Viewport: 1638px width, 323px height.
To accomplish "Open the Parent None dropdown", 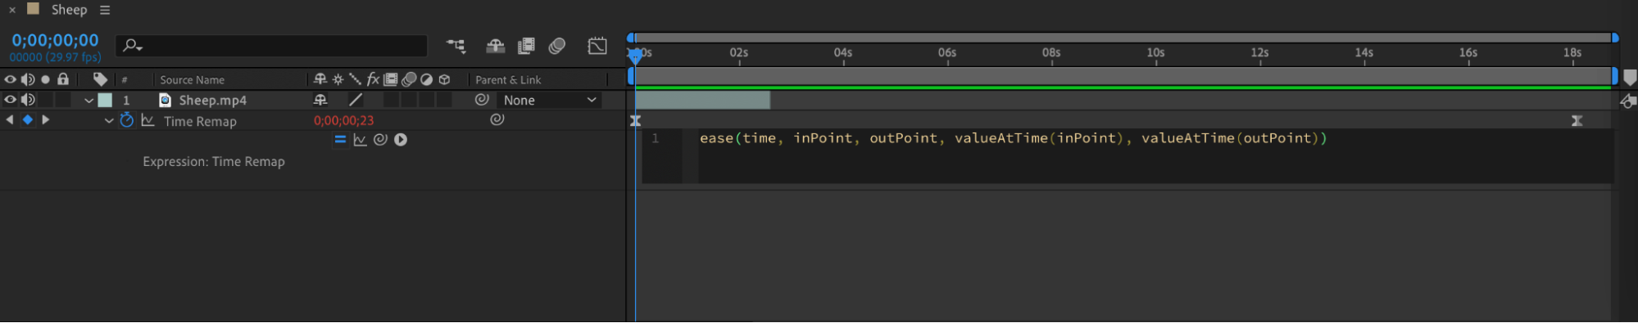I will click(x=549, y=100).
